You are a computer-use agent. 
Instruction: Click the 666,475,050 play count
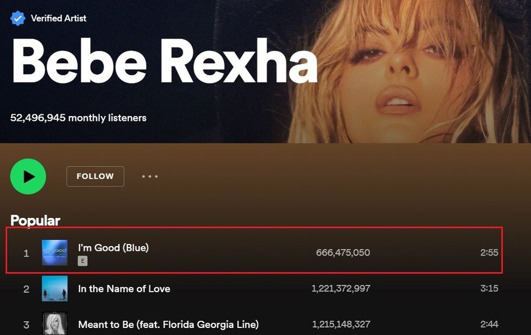343,253
